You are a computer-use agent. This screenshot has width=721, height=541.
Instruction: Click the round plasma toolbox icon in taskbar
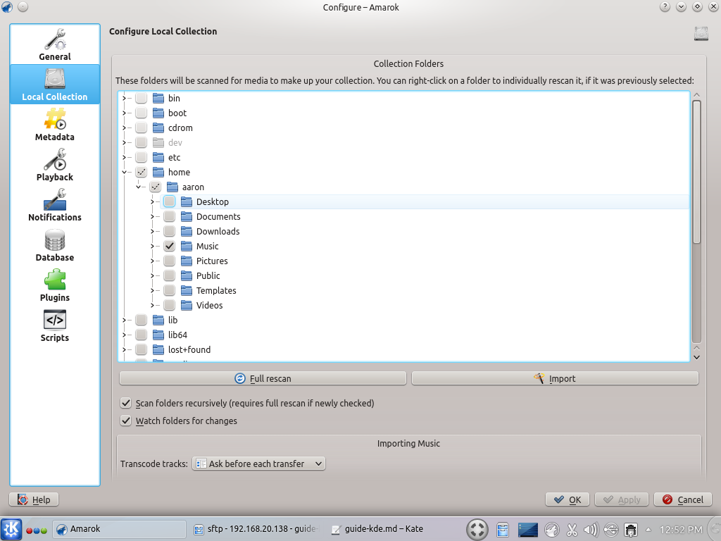point(477,530)
